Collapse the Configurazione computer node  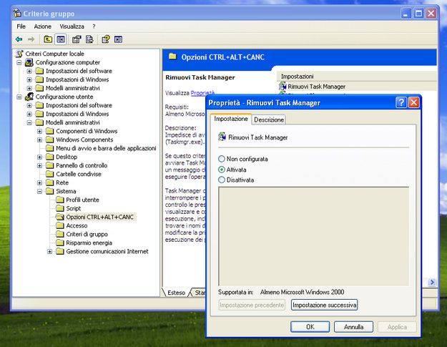tap(19, 62)
